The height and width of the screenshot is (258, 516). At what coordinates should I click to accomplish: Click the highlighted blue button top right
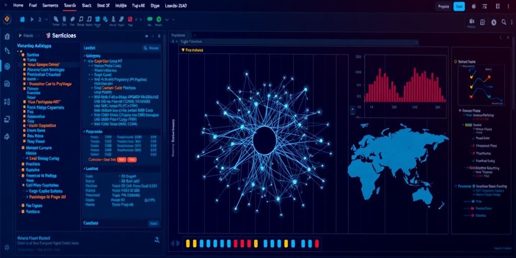pos(459,7)
